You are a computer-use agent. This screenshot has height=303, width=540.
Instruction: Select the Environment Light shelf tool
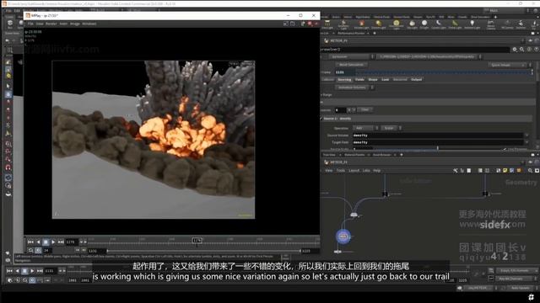click(x=397, y=24)
